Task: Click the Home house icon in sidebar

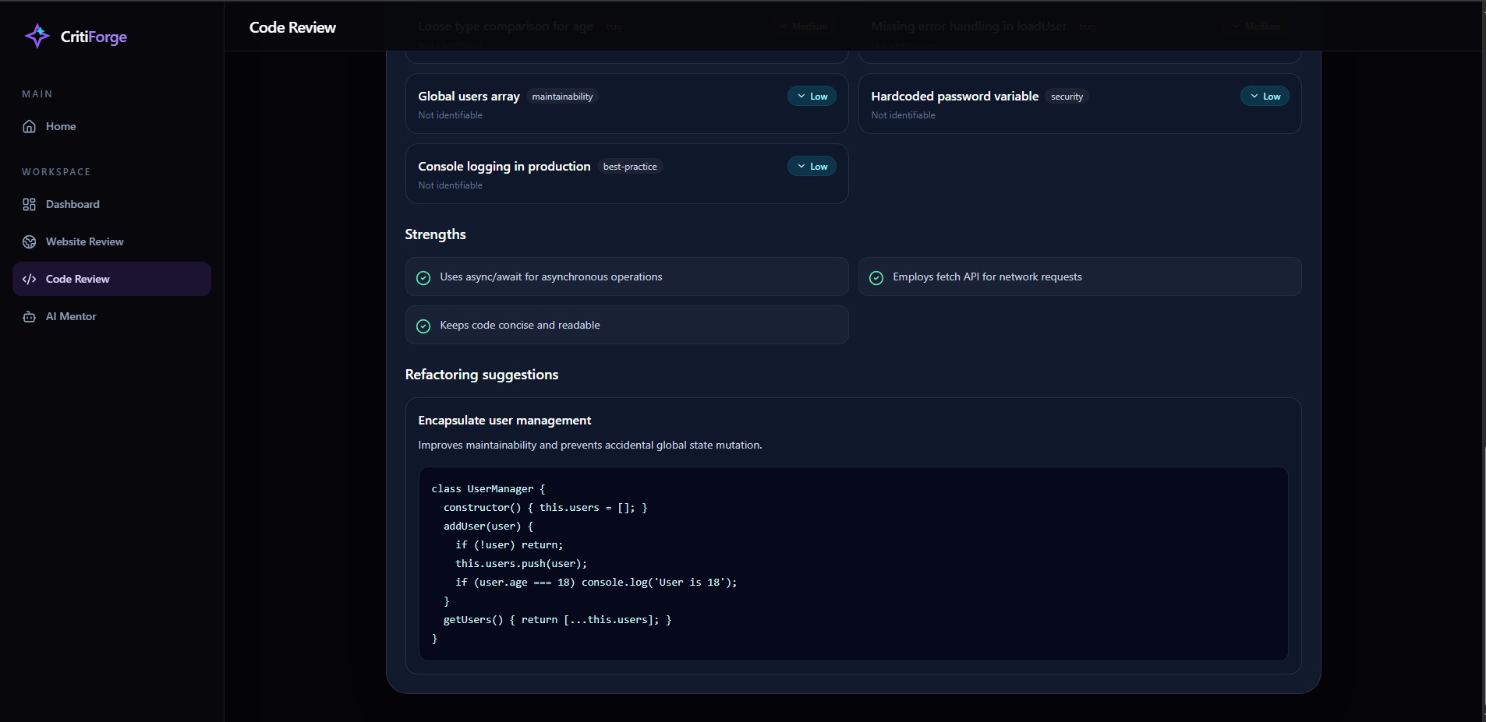Action: [30, 126]
